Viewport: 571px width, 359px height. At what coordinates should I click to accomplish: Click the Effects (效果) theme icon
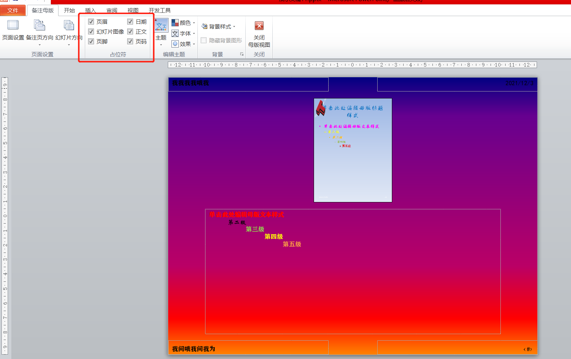pyautogui.click(x=175, y=44)
